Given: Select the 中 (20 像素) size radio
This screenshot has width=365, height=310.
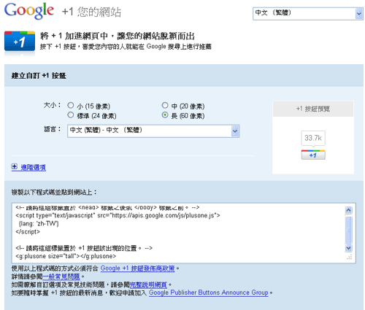Looking at the screenshot, I should tap(165, 105).
